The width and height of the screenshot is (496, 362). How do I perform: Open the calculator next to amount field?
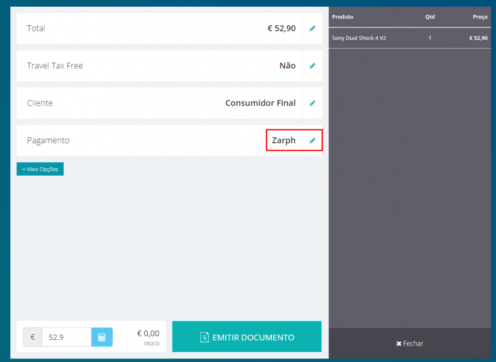[102, 337]
